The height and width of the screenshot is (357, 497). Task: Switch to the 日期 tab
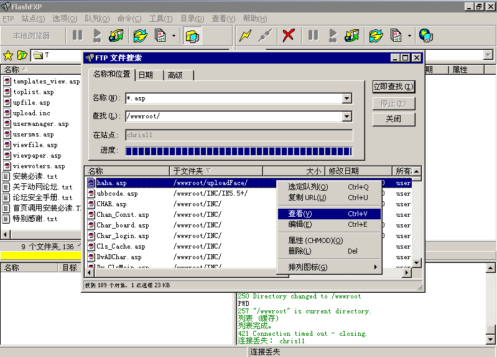pos(146,75)
